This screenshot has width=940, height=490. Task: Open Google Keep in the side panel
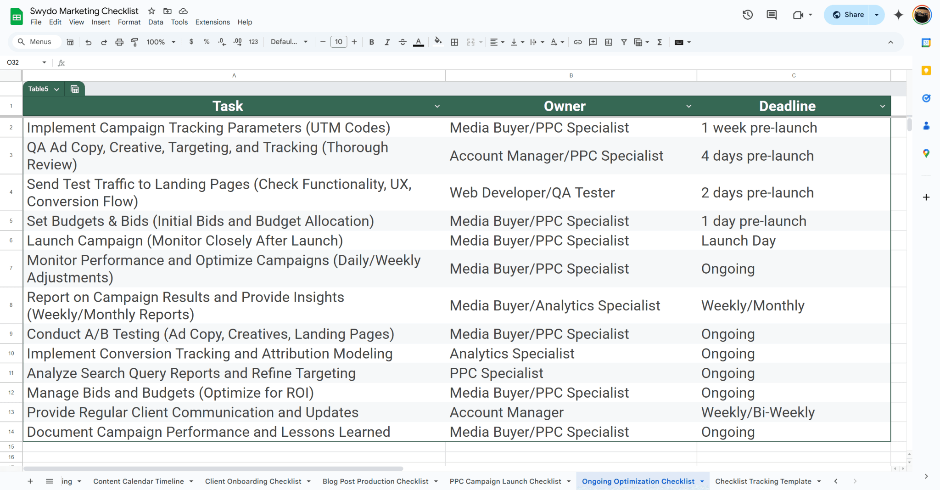tap(927, 70)
